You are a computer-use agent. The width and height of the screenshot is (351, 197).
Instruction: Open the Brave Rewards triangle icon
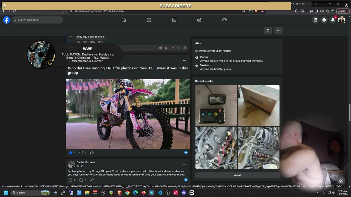[x=262, y=11]
